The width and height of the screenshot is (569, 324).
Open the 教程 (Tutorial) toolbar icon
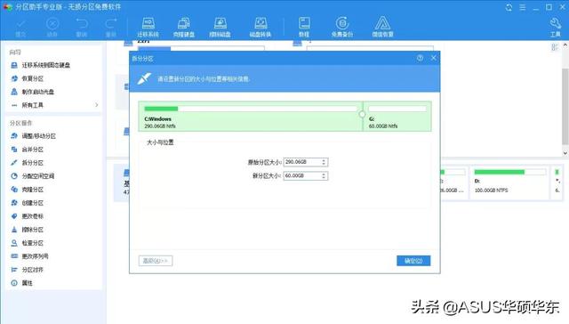304,28
